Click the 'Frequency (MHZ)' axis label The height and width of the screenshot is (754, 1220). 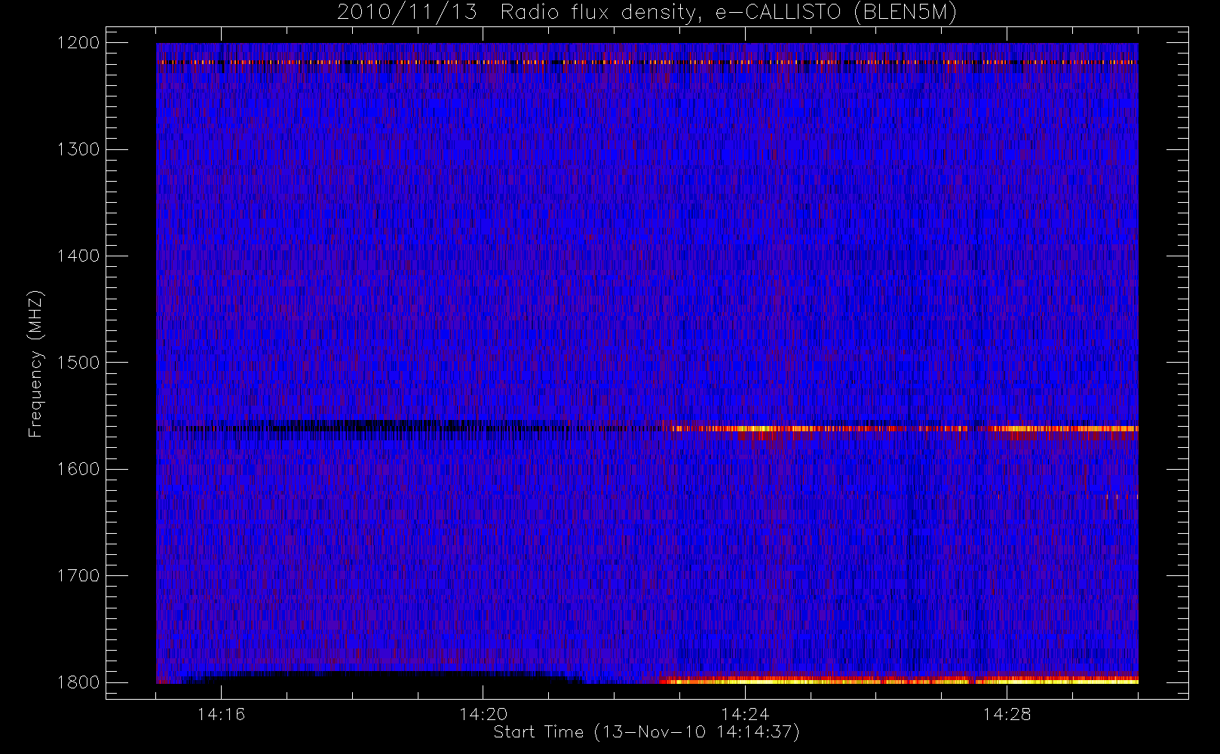35,363
